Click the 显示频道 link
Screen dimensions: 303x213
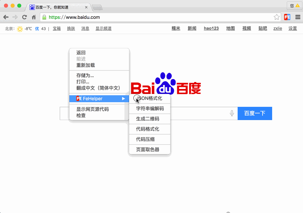pyautogui.click(x=104, y=28)
